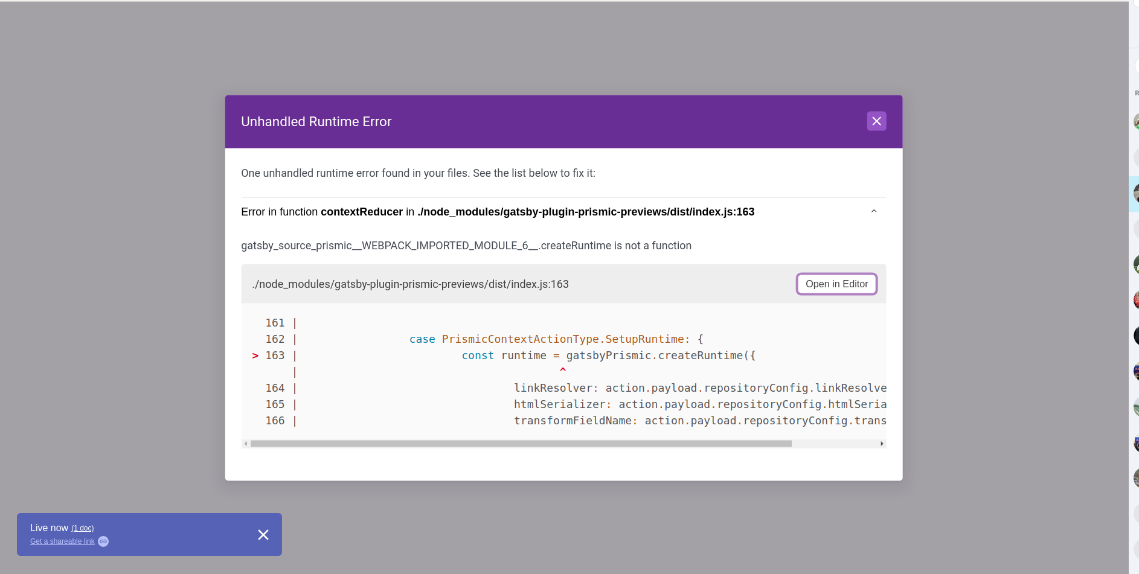Click the createRuntime code on line 163
The image size is (1139, 574).
pos(701,356)
